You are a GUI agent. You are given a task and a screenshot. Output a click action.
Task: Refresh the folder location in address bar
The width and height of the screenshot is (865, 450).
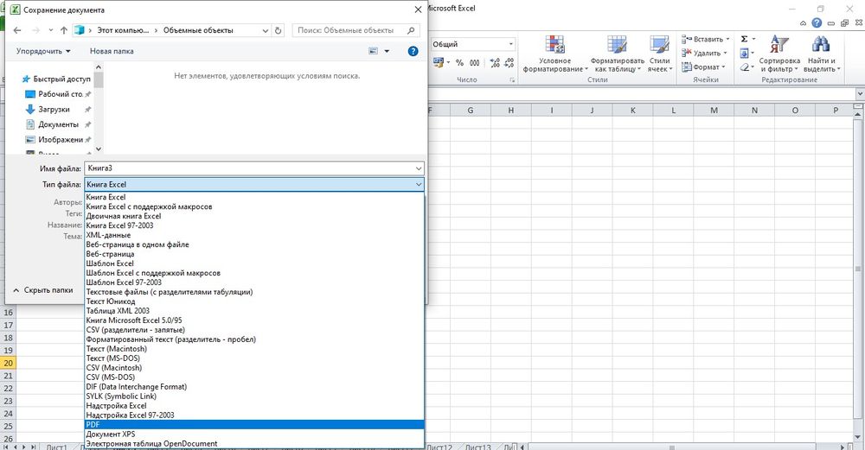(x=278, y=29)
